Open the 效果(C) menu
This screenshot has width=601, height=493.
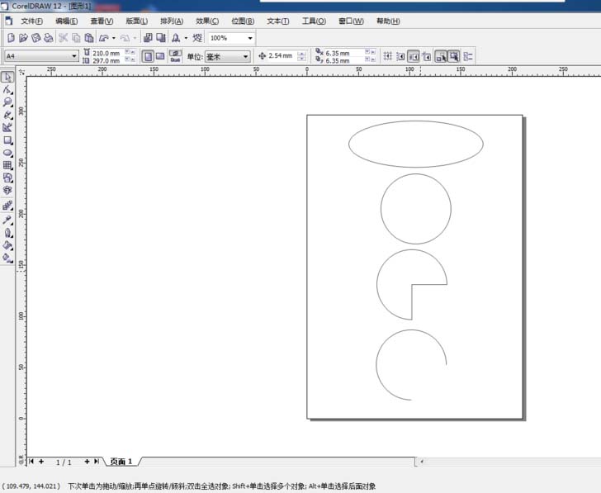click(207, 21)
